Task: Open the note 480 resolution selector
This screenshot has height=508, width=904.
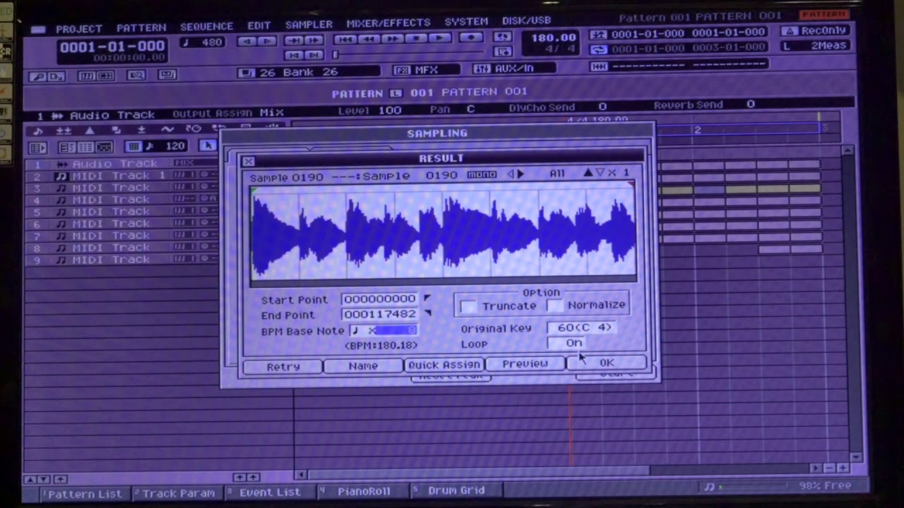Action: 203,42
